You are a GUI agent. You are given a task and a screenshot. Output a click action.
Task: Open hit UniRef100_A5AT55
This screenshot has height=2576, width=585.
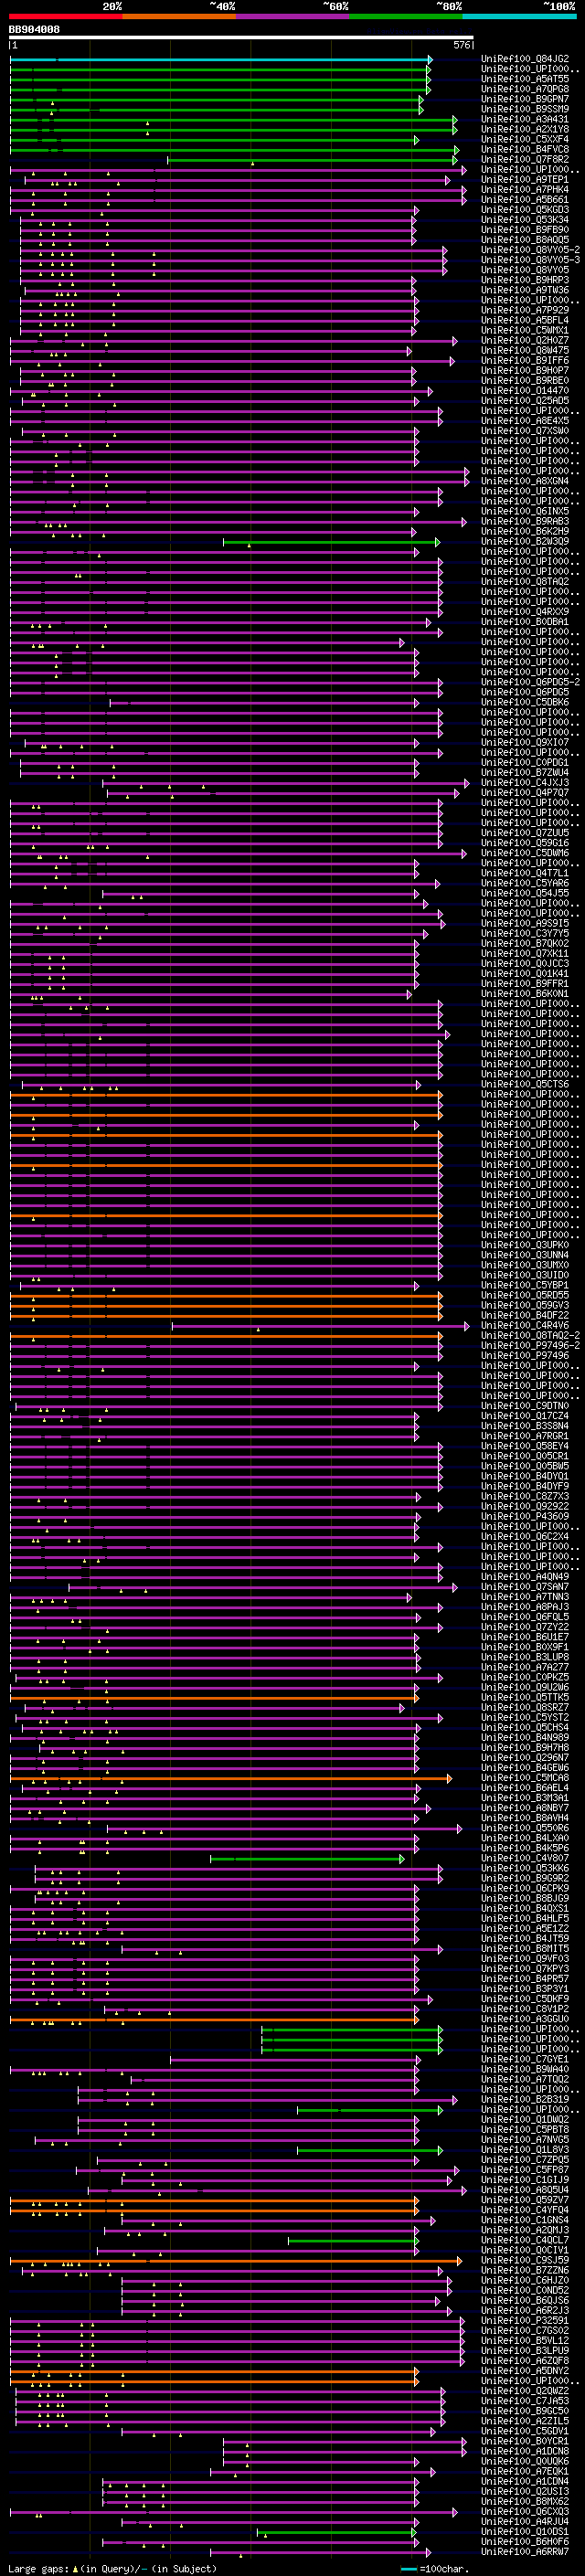[525, 79]
